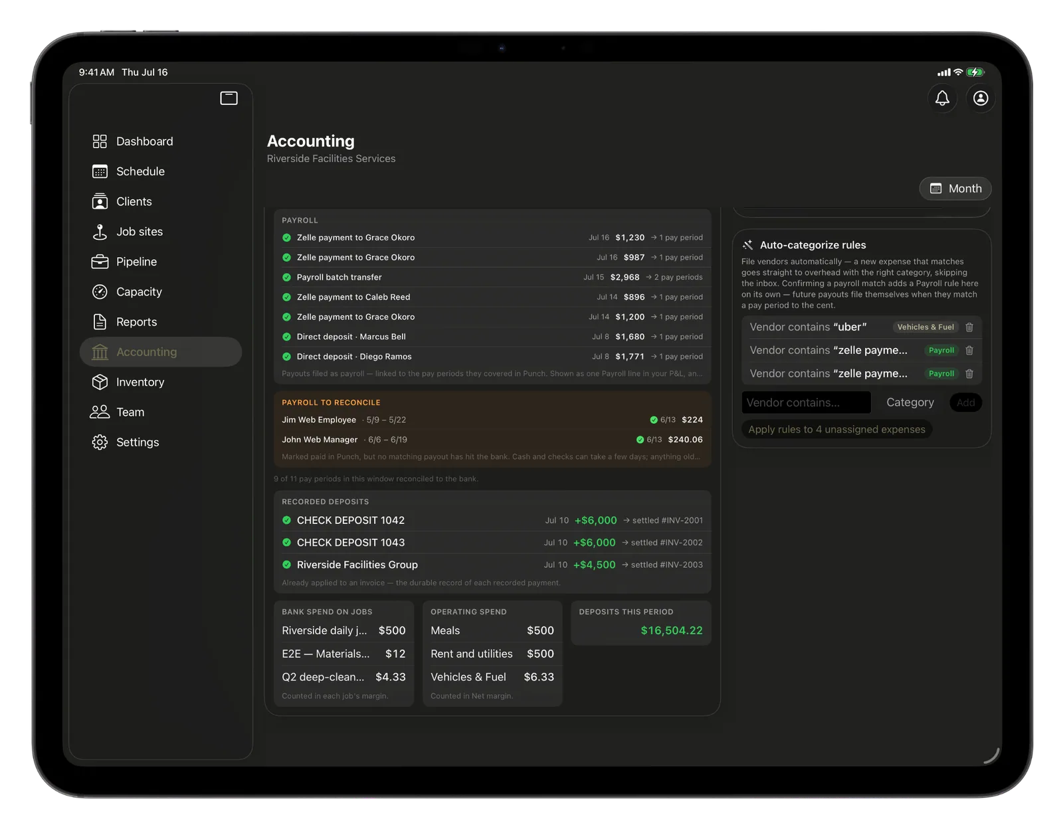Delete the "uber" vendor rule
Screen dimensions: 1063x827
pos(969,327)
